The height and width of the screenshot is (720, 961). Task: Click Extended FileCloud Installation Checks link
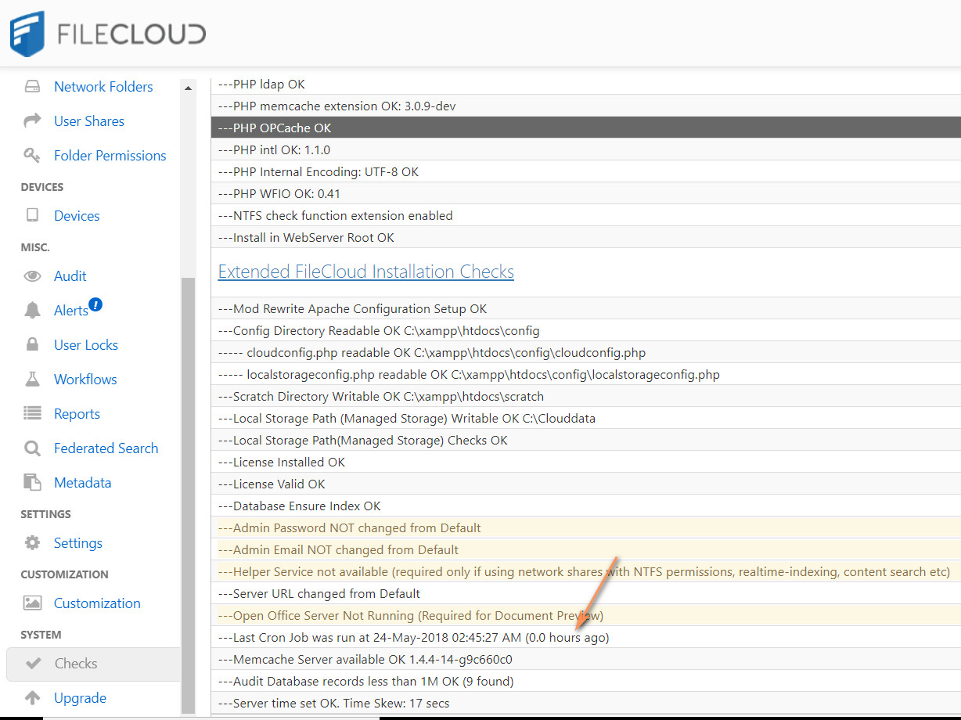pos(365,272)
